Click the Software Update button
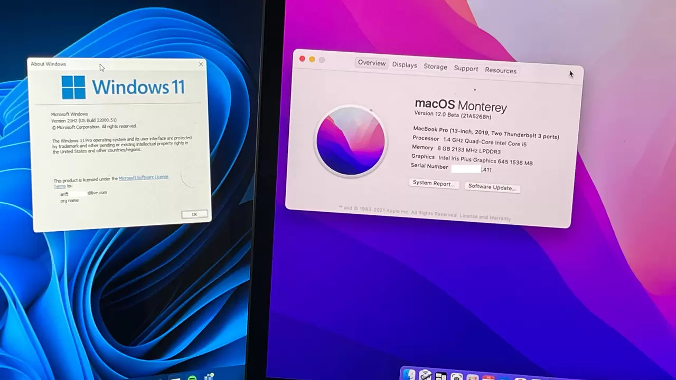This screenshot has width=676, height=380. coord(492,187)
